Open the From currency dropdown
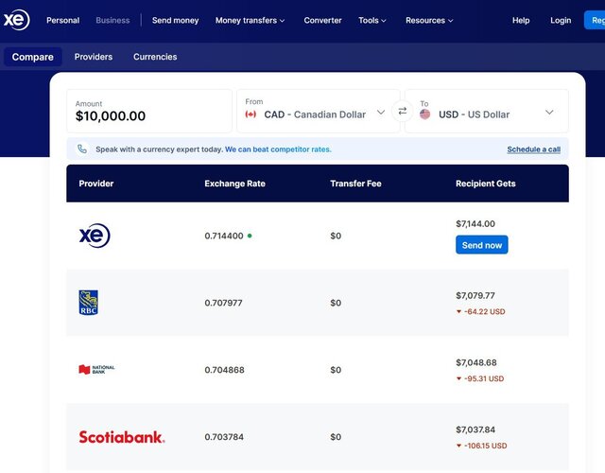Viewport: 605px width, 473px height. pyautogui.click(x=318, y=112)
